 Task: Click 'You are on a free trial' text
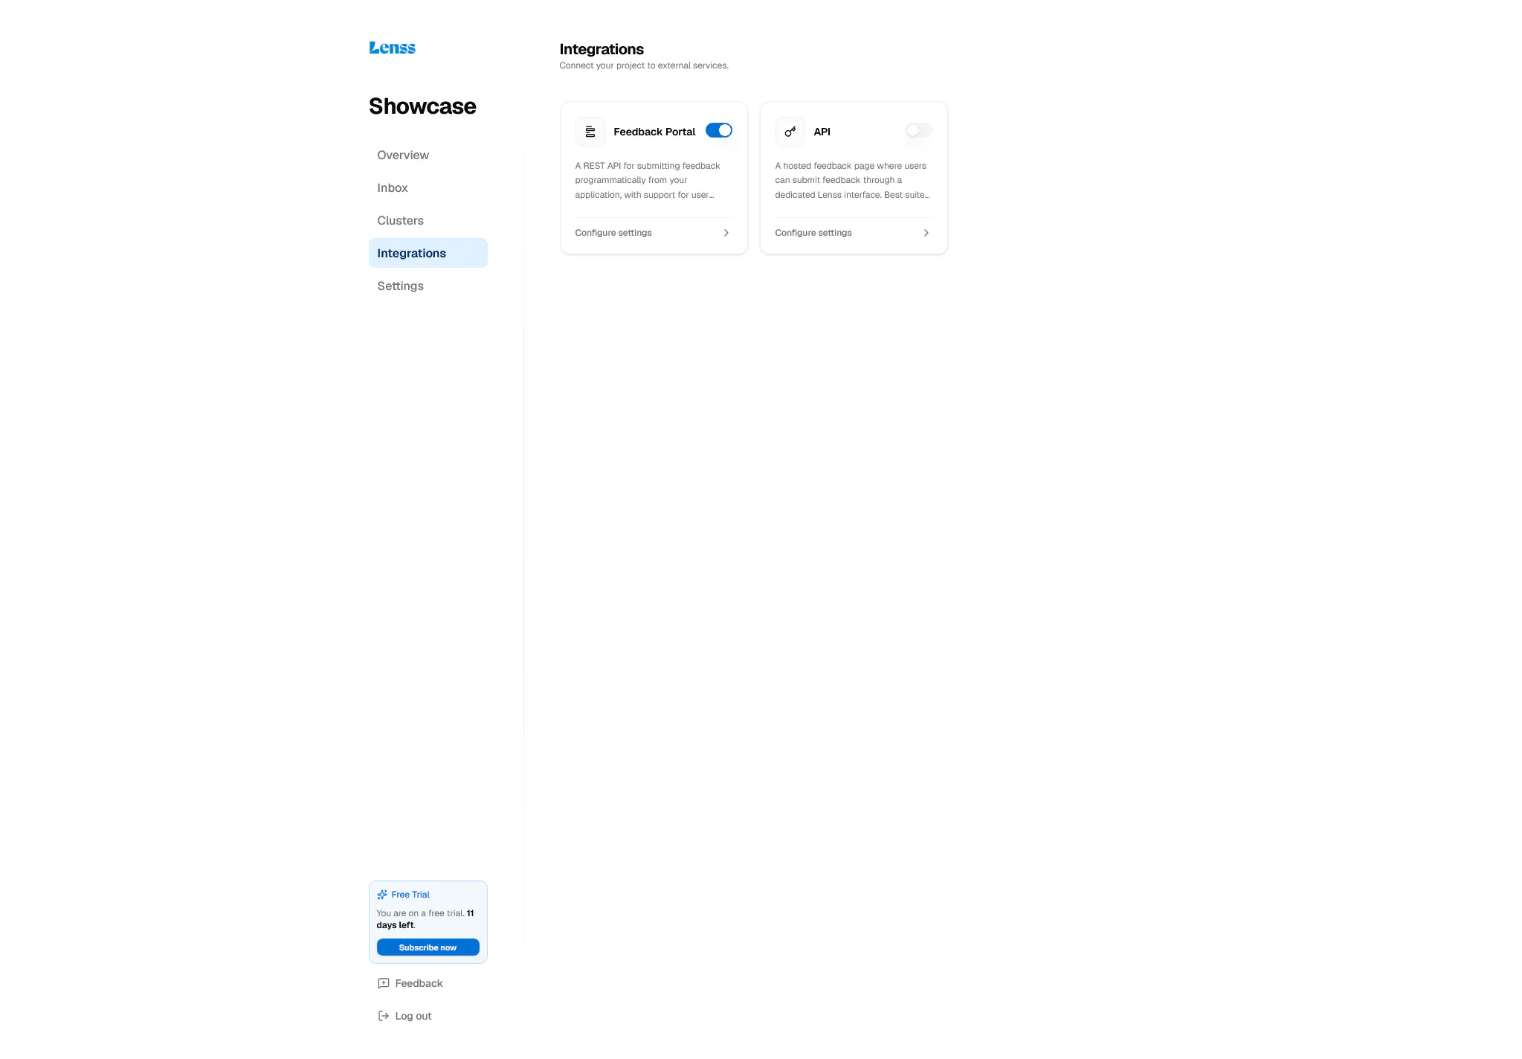click(x=425, y=919)
